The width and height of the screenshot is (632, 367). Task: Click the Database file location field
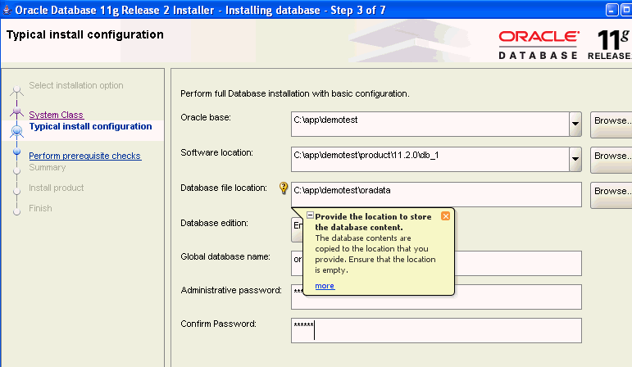(436, 195)
